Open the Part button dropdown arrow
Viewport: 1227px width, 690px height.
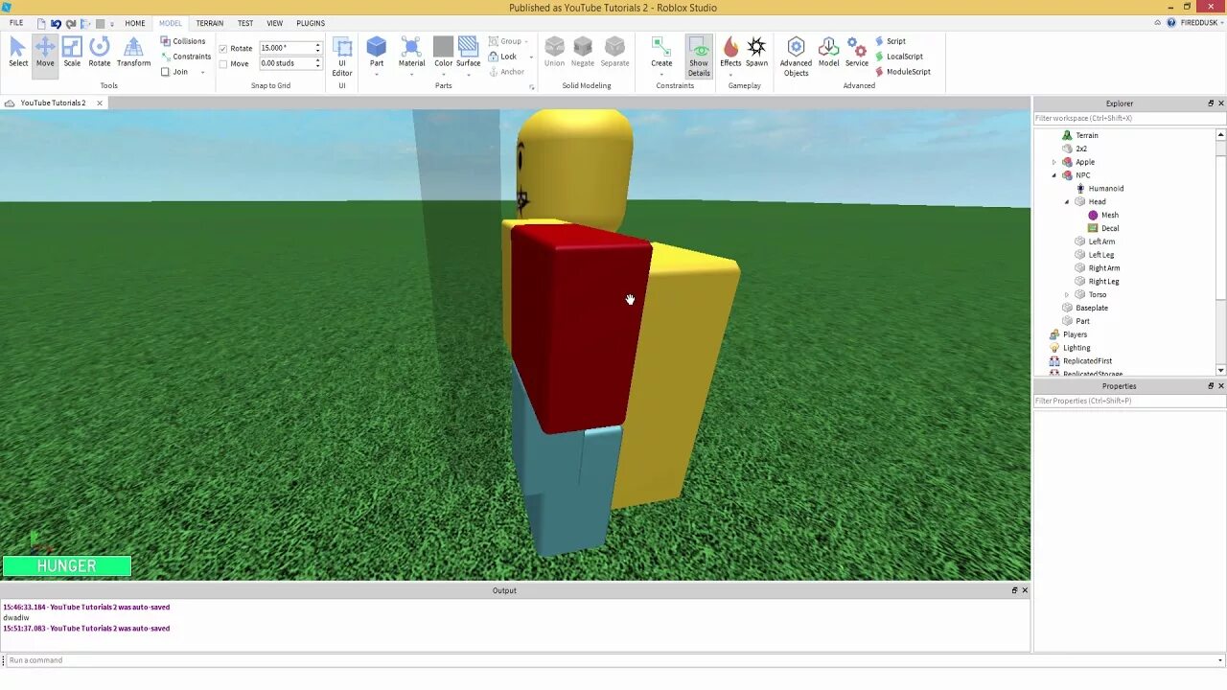[377, 75]
